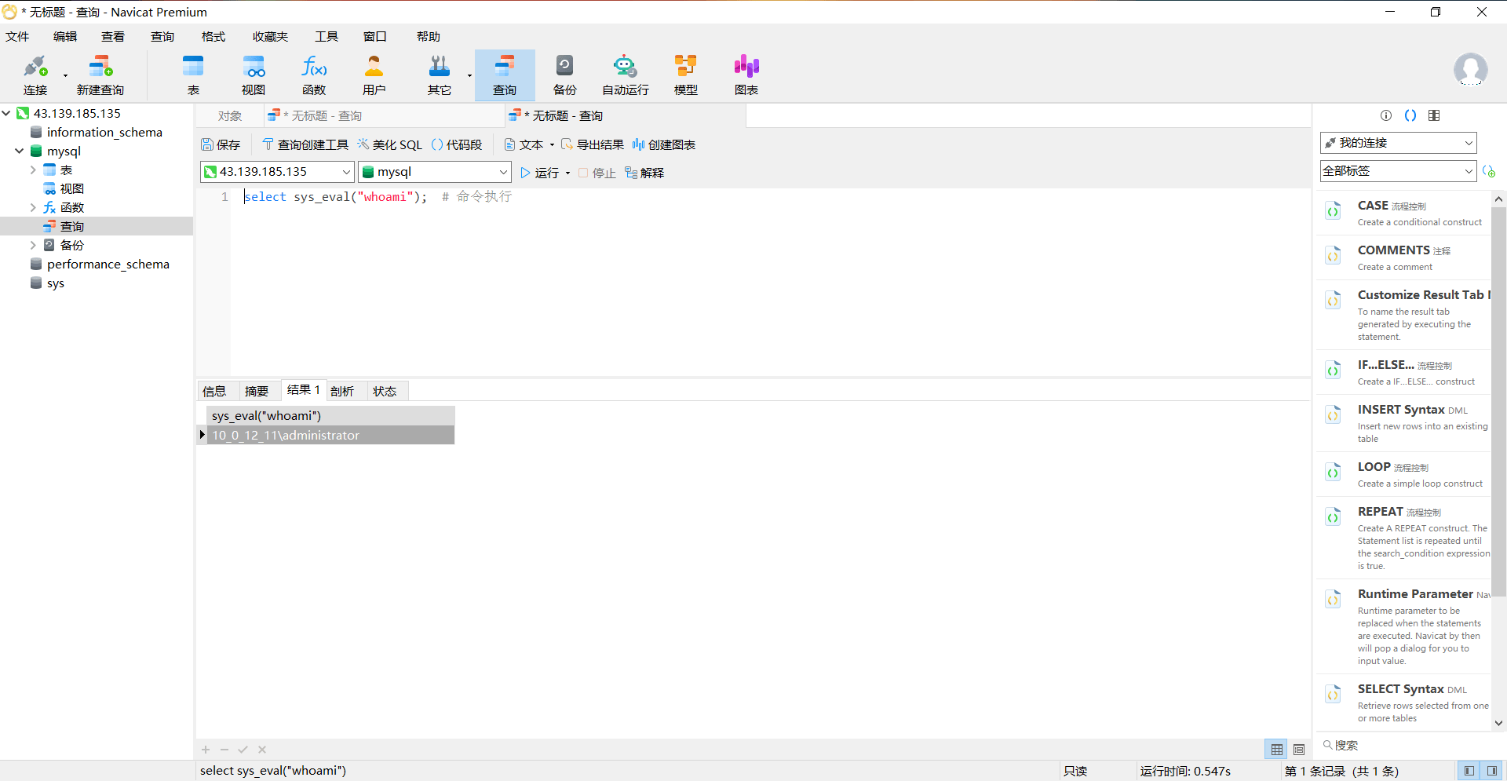This screenshot has height=781, width=1507.
Task: Click the Automation (自动运行) robot icon
Action: pyautogui.click(x=625, y=75)
